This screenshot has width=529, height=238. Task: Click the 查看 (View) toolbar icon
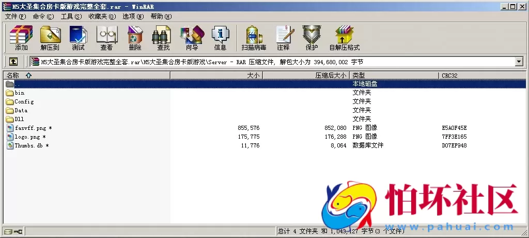click(x=106, y=34)
